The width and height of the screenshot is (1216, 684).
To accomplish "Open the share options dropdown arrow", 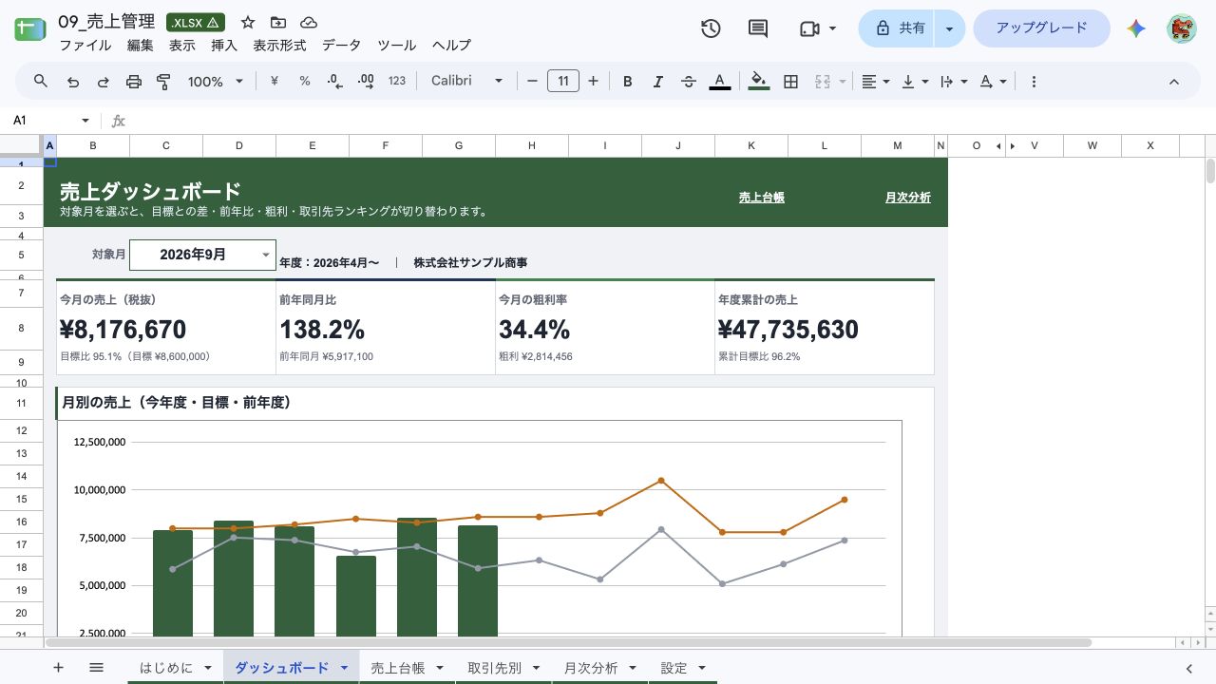I will click(x=949, y=28).
